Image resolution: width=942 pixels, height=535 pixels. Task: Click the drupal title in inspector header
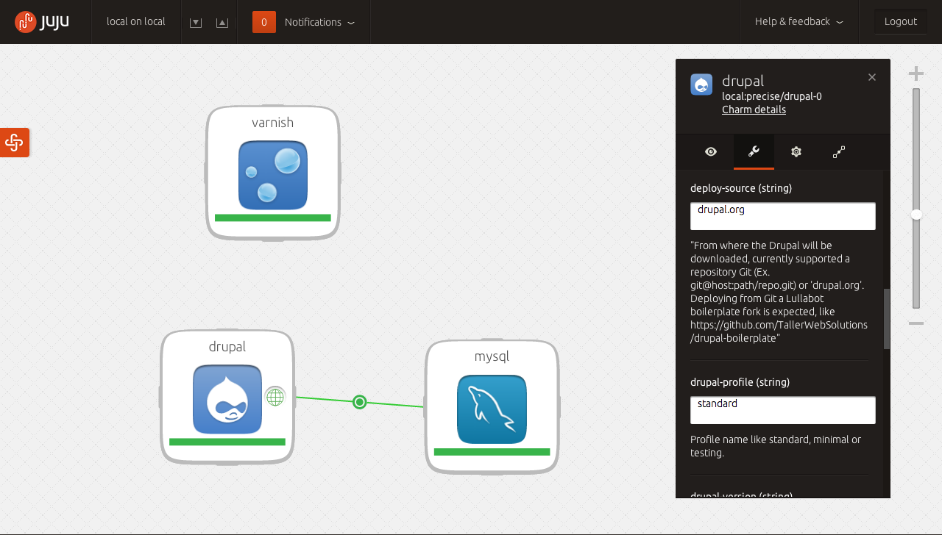pos(743,81)
